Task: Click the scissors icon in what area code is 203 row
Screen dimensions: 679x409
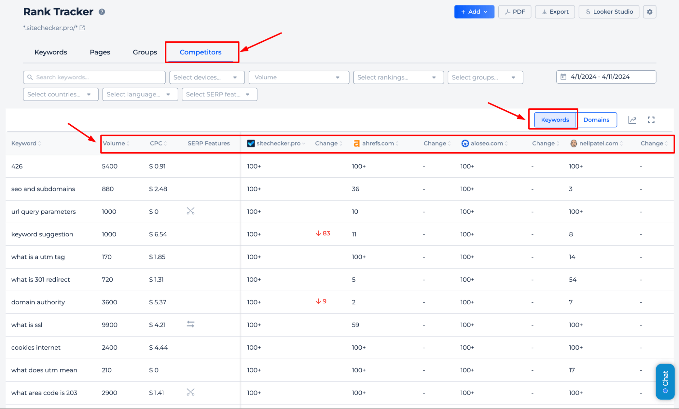Action: [x=191, y=392]
